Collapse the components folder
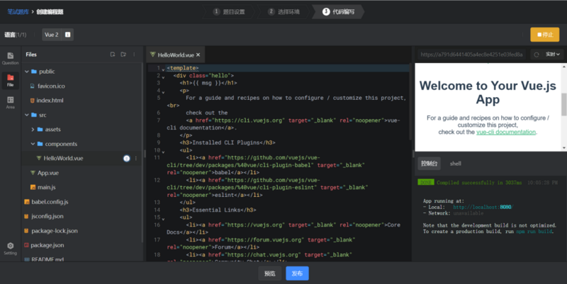 (x=33, y=144)
